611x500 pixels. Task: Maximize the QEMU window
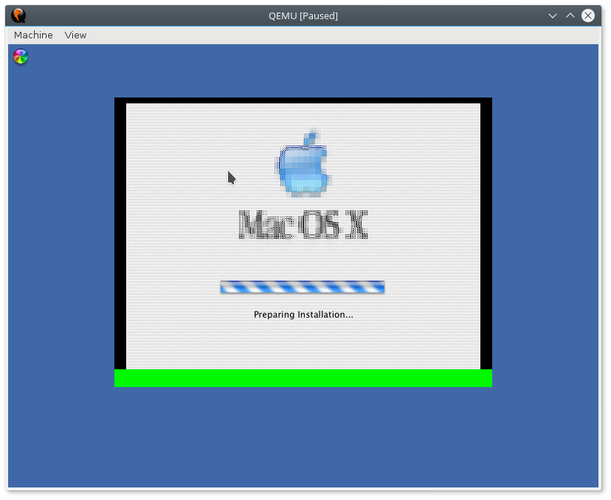(x=570, y=16)
